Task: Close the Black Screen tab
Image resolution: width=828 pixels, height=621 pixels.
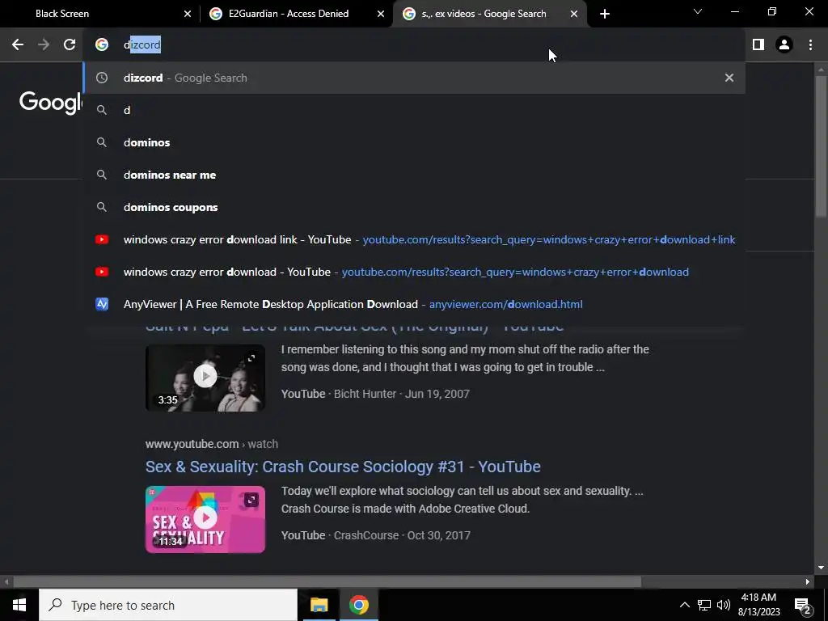Action: pyautogui.click(x=188, y=14)
